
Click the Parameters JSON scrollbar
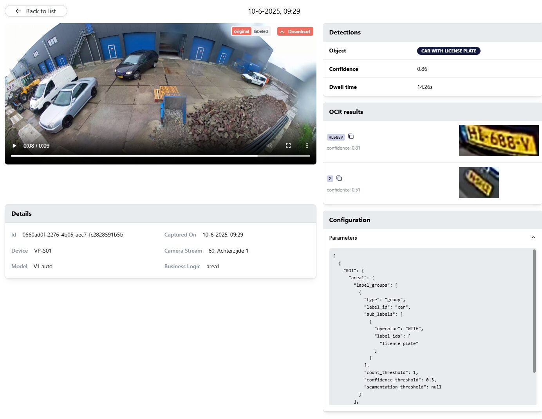click(x=534, y=311)
